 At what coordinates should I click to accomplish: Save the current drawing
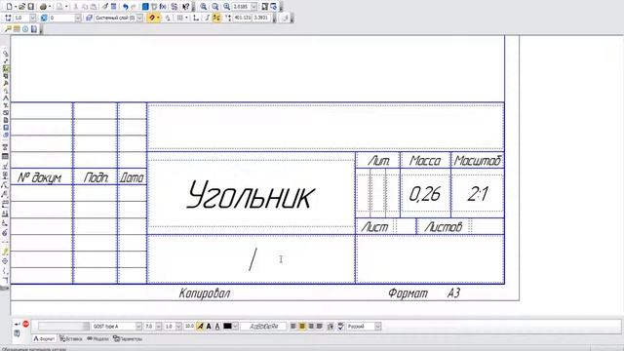click(30, 7)
